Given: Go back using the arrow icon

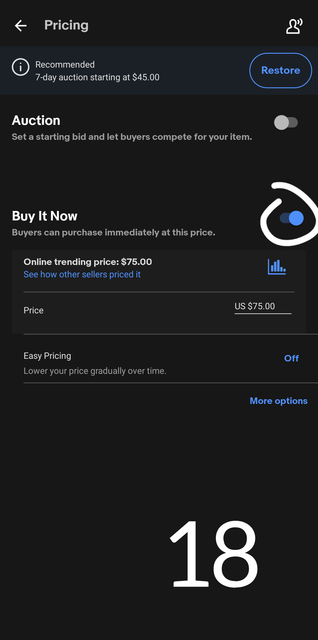Looking at the screenshot, I should point(21,26).
